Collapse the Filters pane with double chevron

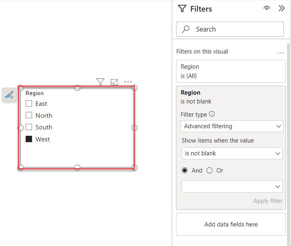pos(281,8)
